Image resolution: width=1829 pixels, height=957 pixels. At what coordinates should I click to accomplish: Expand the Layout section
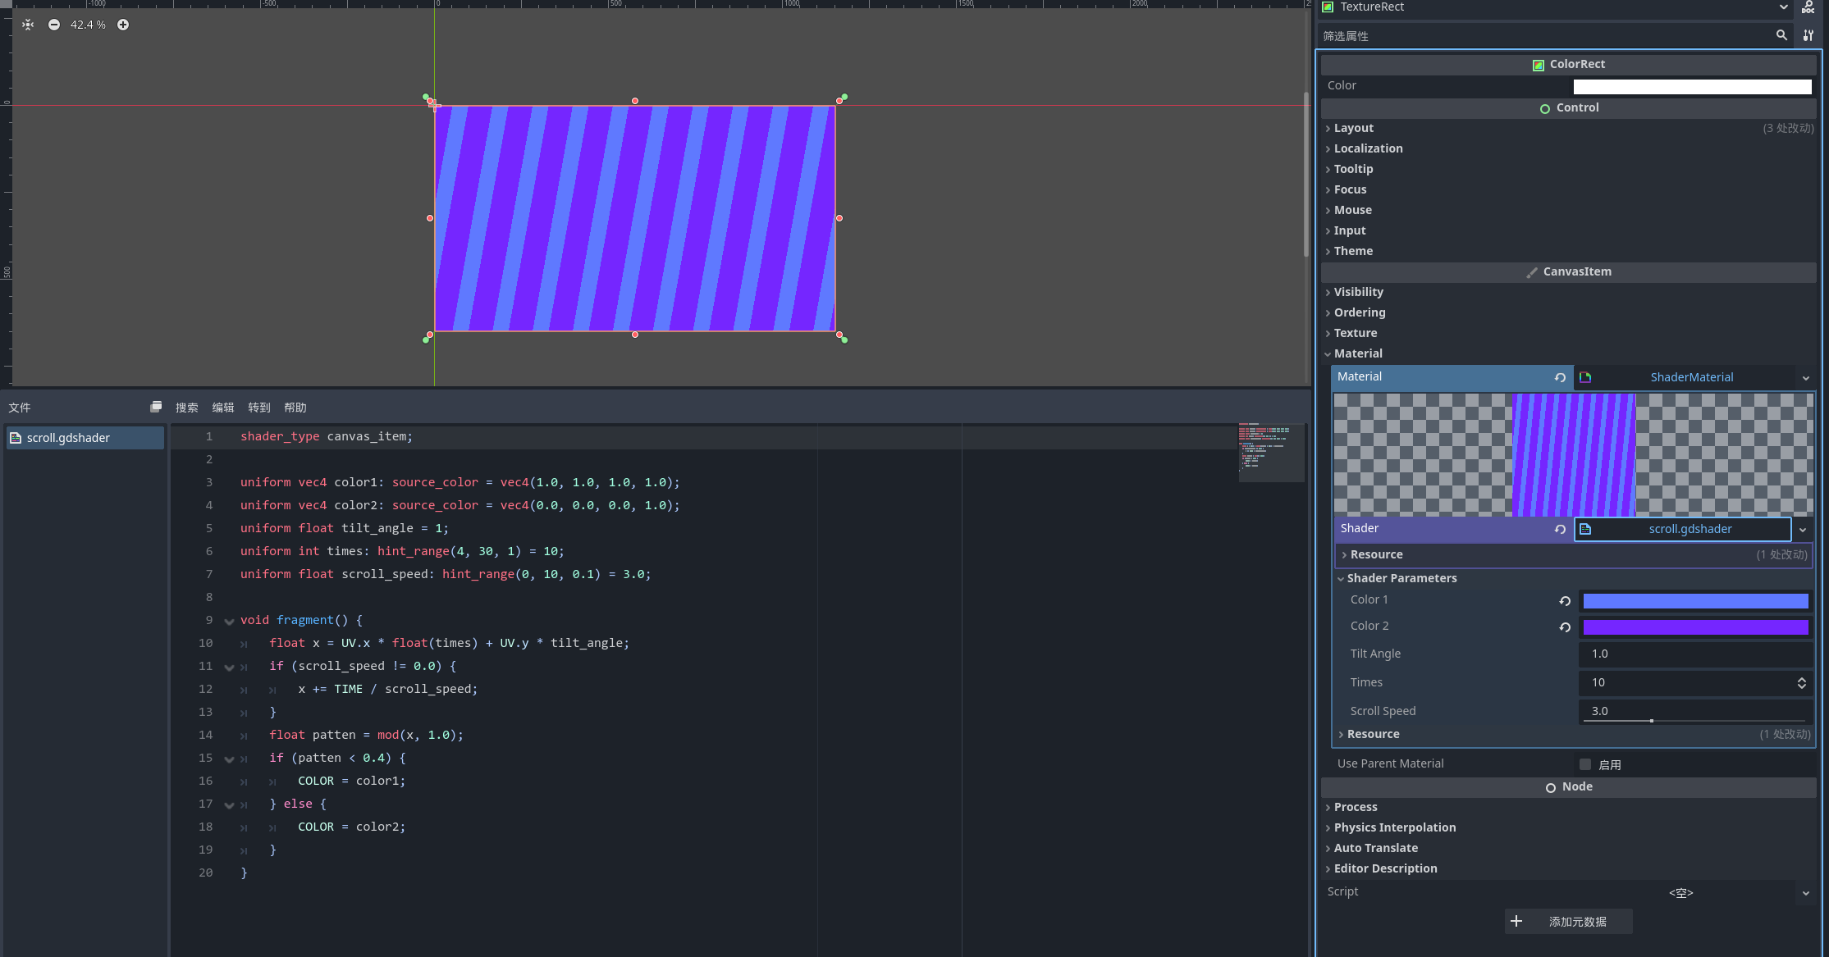1353,128
